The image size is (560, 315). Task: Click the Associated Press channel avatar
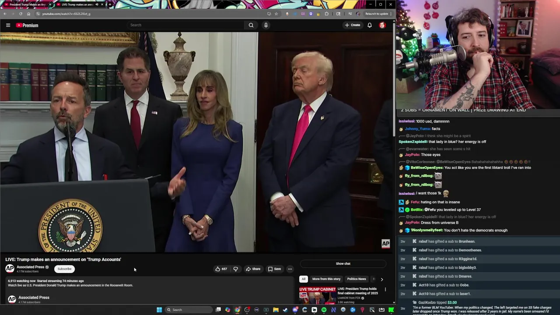[10, 269]
